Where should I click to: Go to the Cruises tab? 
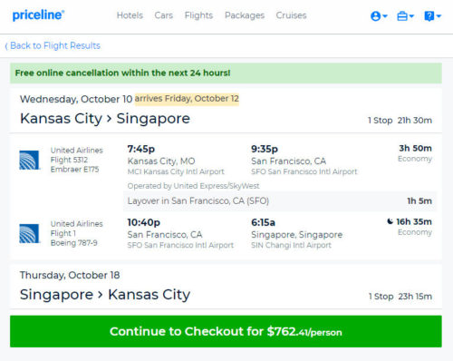291,15
